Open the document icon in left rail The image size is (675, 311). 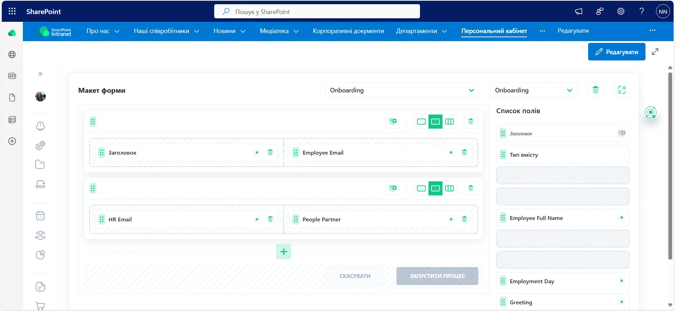[12, 97]
